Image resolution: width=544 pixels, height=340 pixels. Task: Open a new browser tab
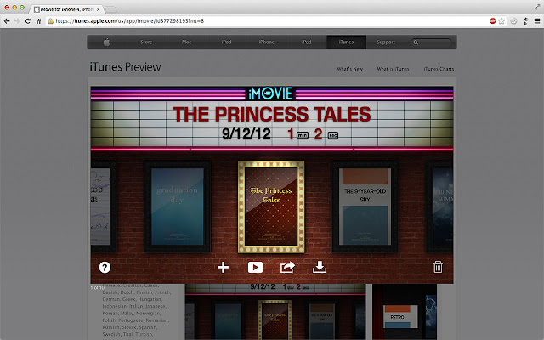click(x=110, y=9)
